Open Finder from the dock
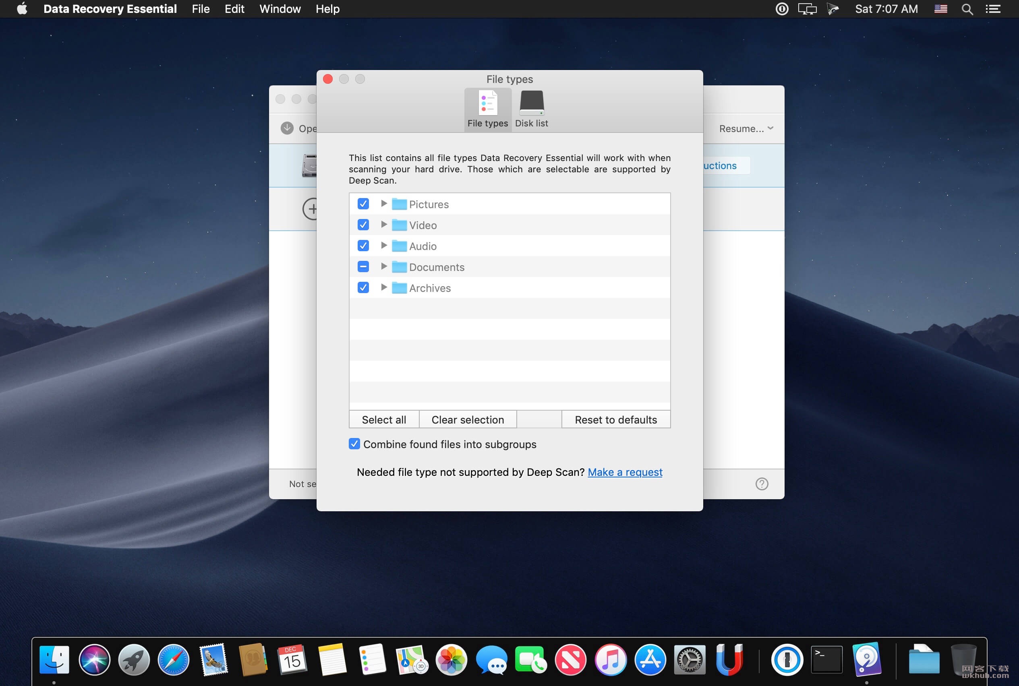Screen dimensions: 1019x686 54,660
